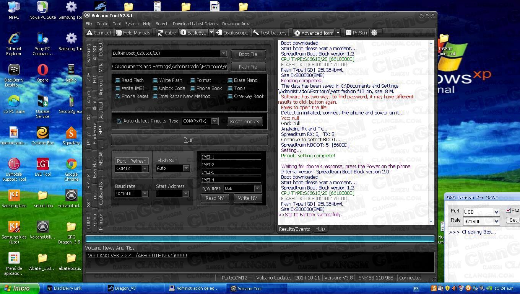Click the flash file path field
The height and width of the screenshot is (294, 520).
(x=170, y=67)
